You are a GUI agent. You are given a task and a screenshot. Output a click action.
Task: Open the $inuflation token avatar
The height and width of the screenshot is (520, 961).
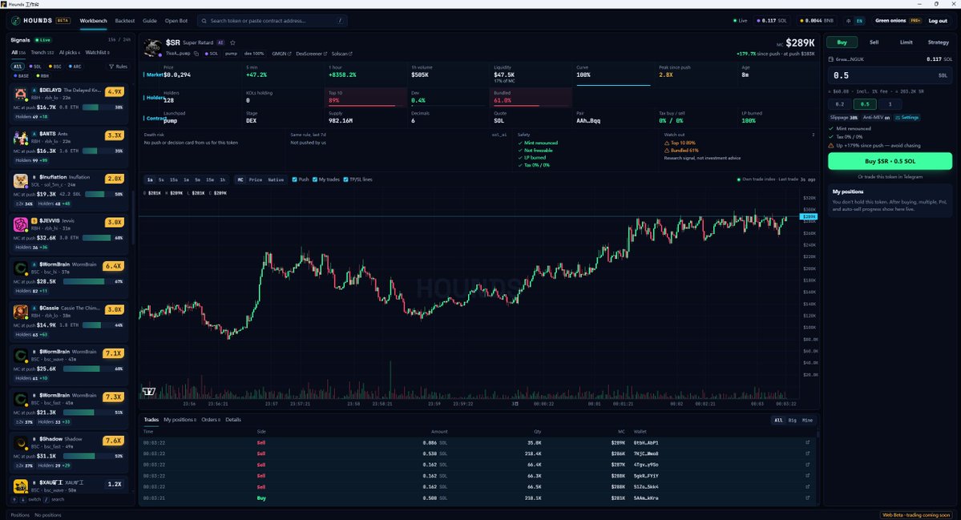click(21, 181)
